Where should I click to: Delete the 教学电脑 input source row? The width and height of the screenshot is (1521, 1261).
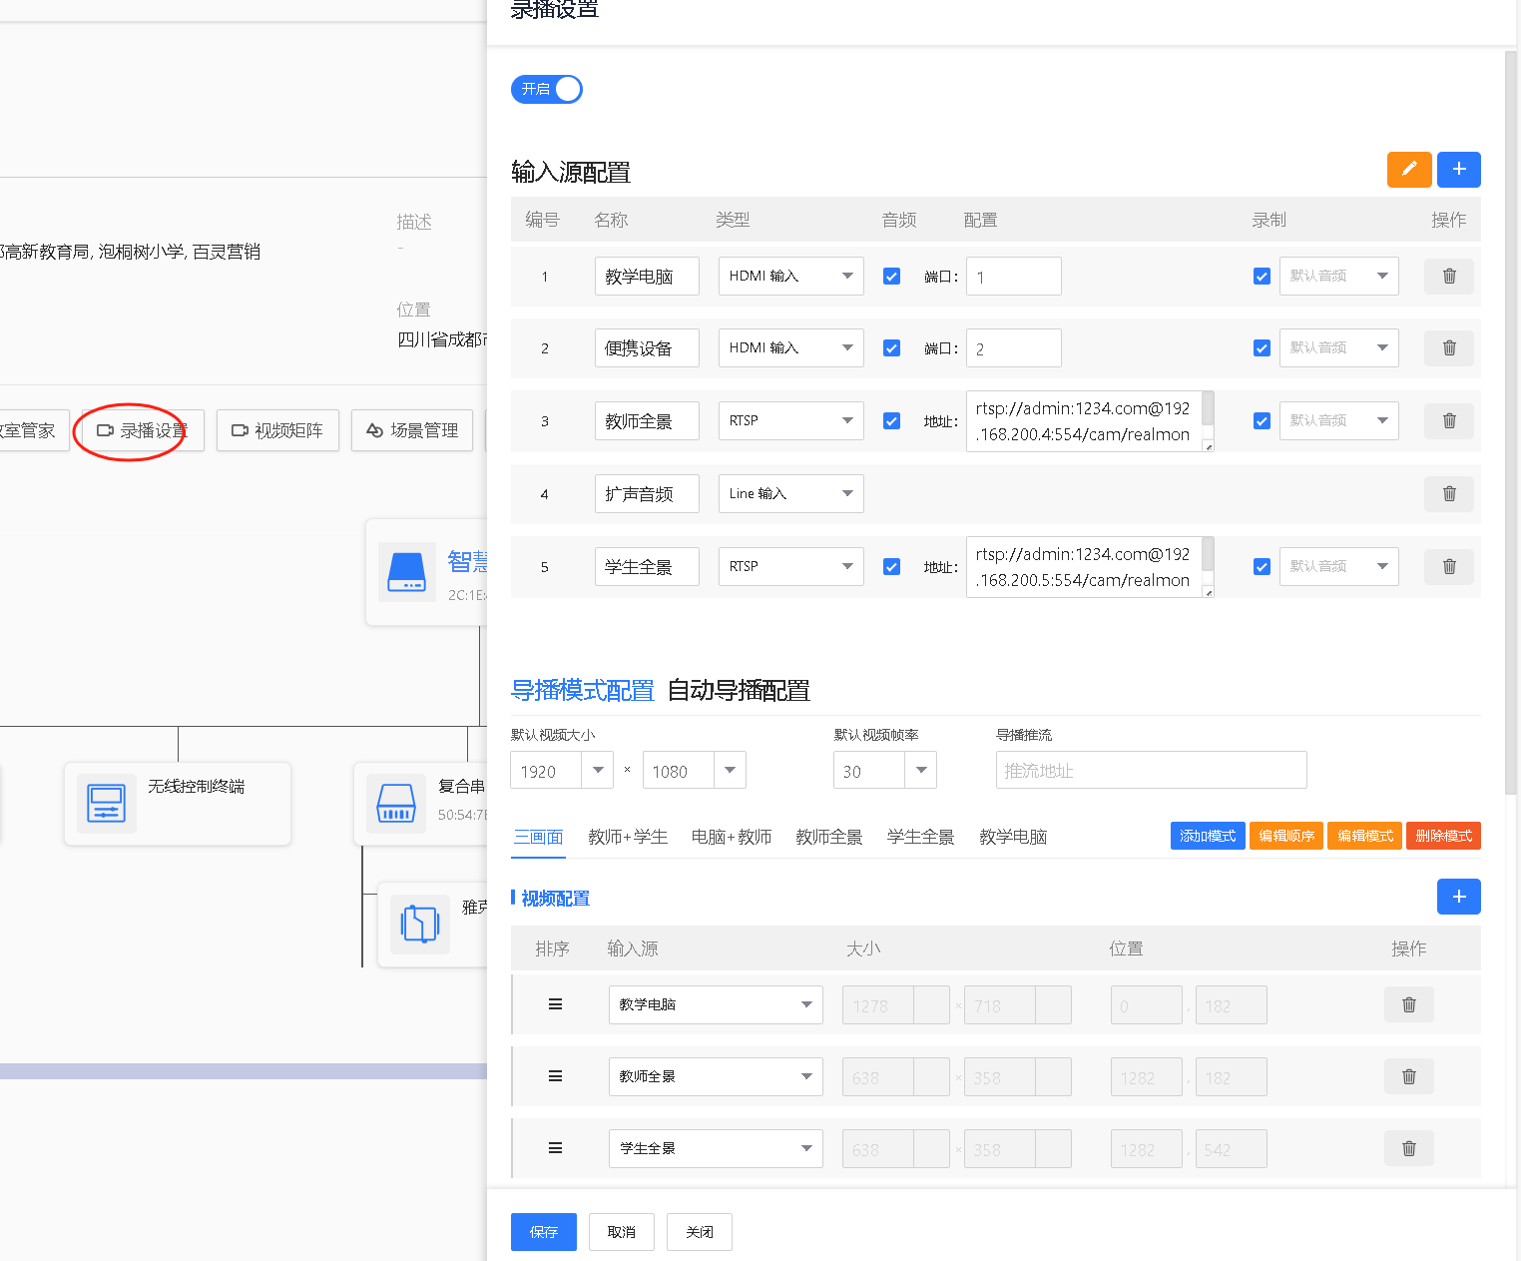[x=1448, y=277]
